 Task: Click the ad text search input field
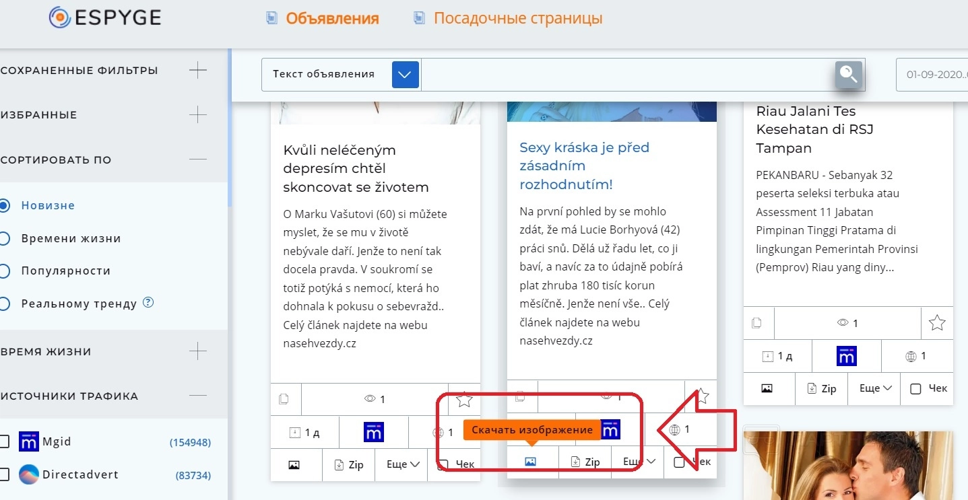tap(628, 75)
